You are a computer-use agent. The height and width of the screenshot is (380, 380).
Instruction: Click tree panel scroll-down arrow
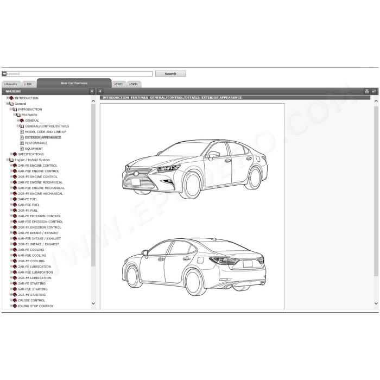(x=93, y=303)
